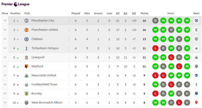Screen dimensions: 202x108
Task: Expand the Manchester City row details
Action: click(5, 20)
